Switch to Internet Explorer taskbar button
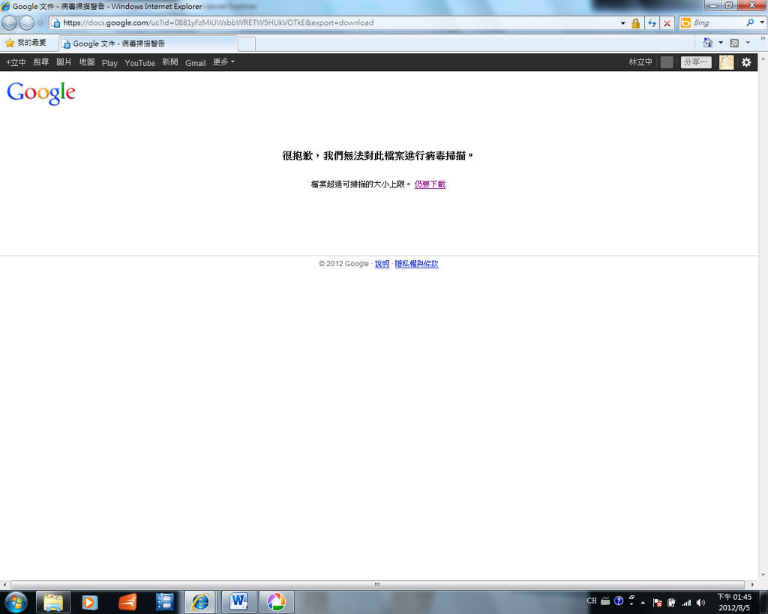The width and height of the screenshot is (768, 614). (199, 602)
